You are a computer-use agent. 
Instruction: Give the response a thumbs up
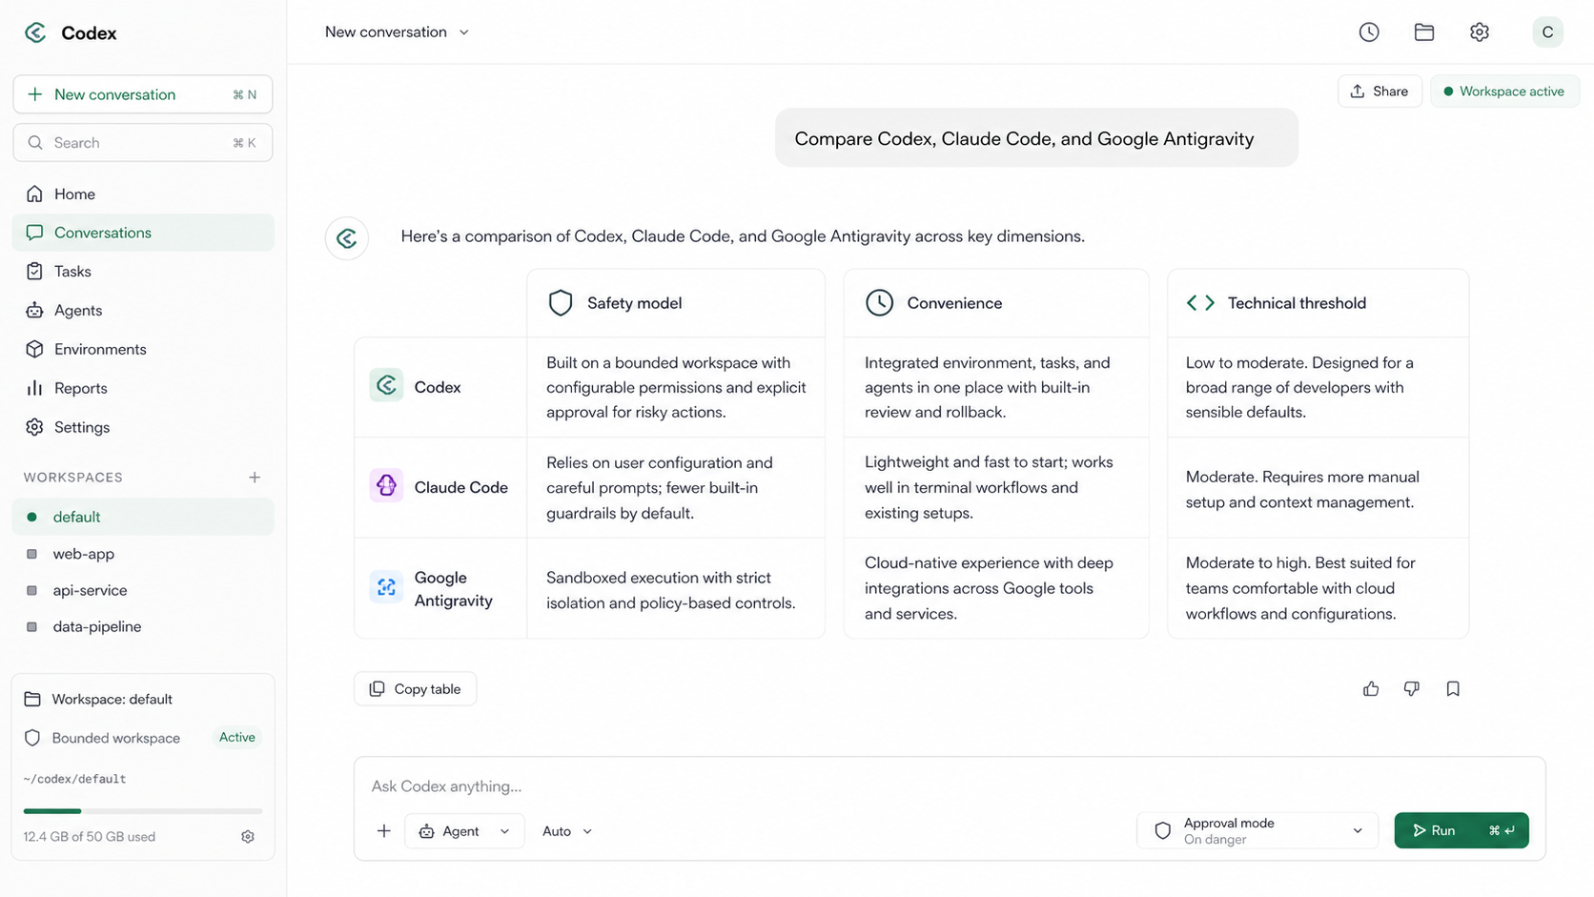1371,688
